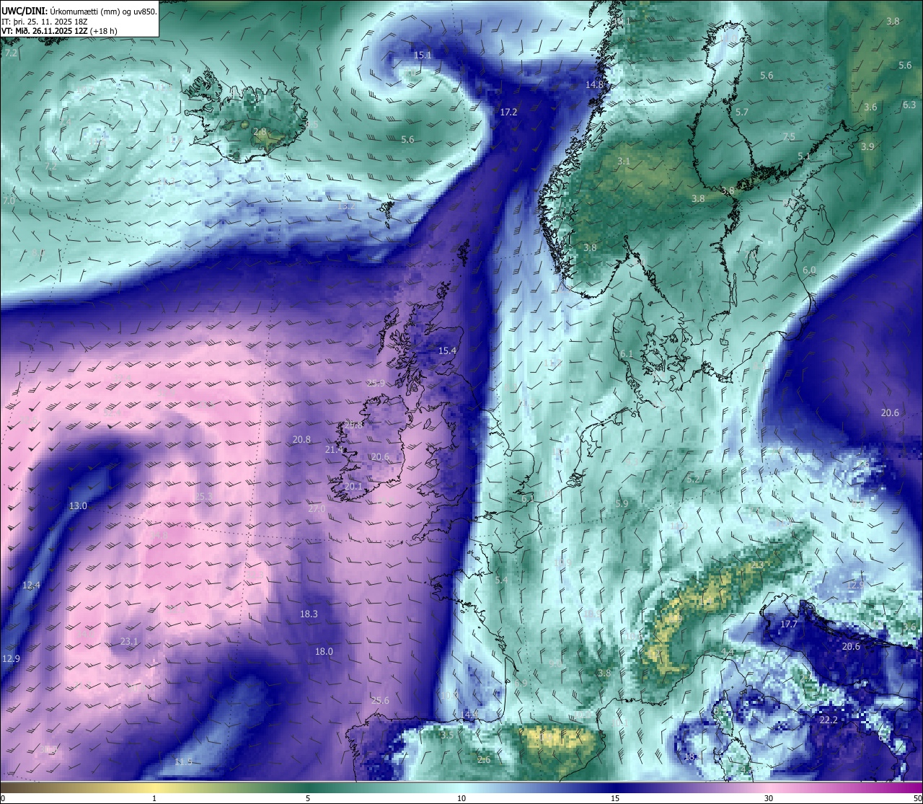
Task: Click the IT initialization time line '25. 11. 2025 18Z'
Action: [x=57, y=21]
